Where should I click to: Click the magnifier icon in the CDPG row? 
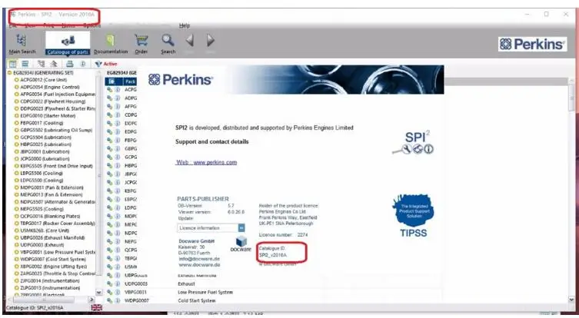[110, 115]
